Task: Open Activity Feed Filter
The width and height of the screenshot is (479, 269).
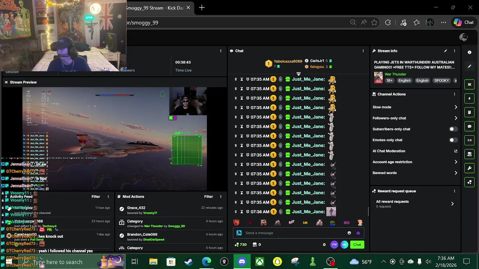Action: coord(96,197)
